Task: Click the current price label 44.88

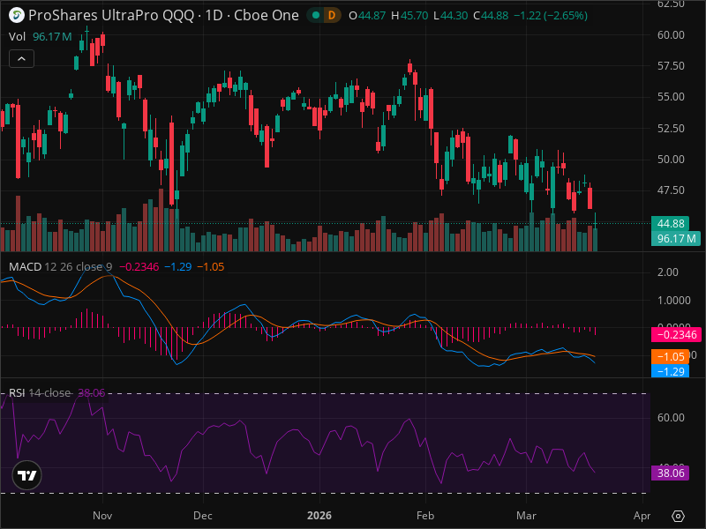Action: pyautogui.click(x=671, y=224)
